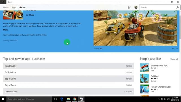This screenshot has height=102, width=181.
Task: Open Hungry Shark Evolution icon
Action: [145, 89]
